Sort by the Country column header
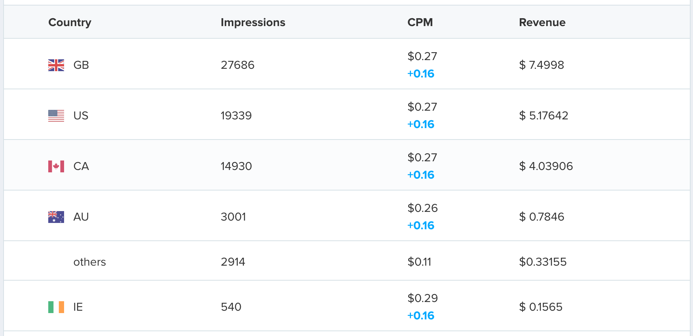The width and height of the screenshot is (693, 336). [x=70, y=23]
